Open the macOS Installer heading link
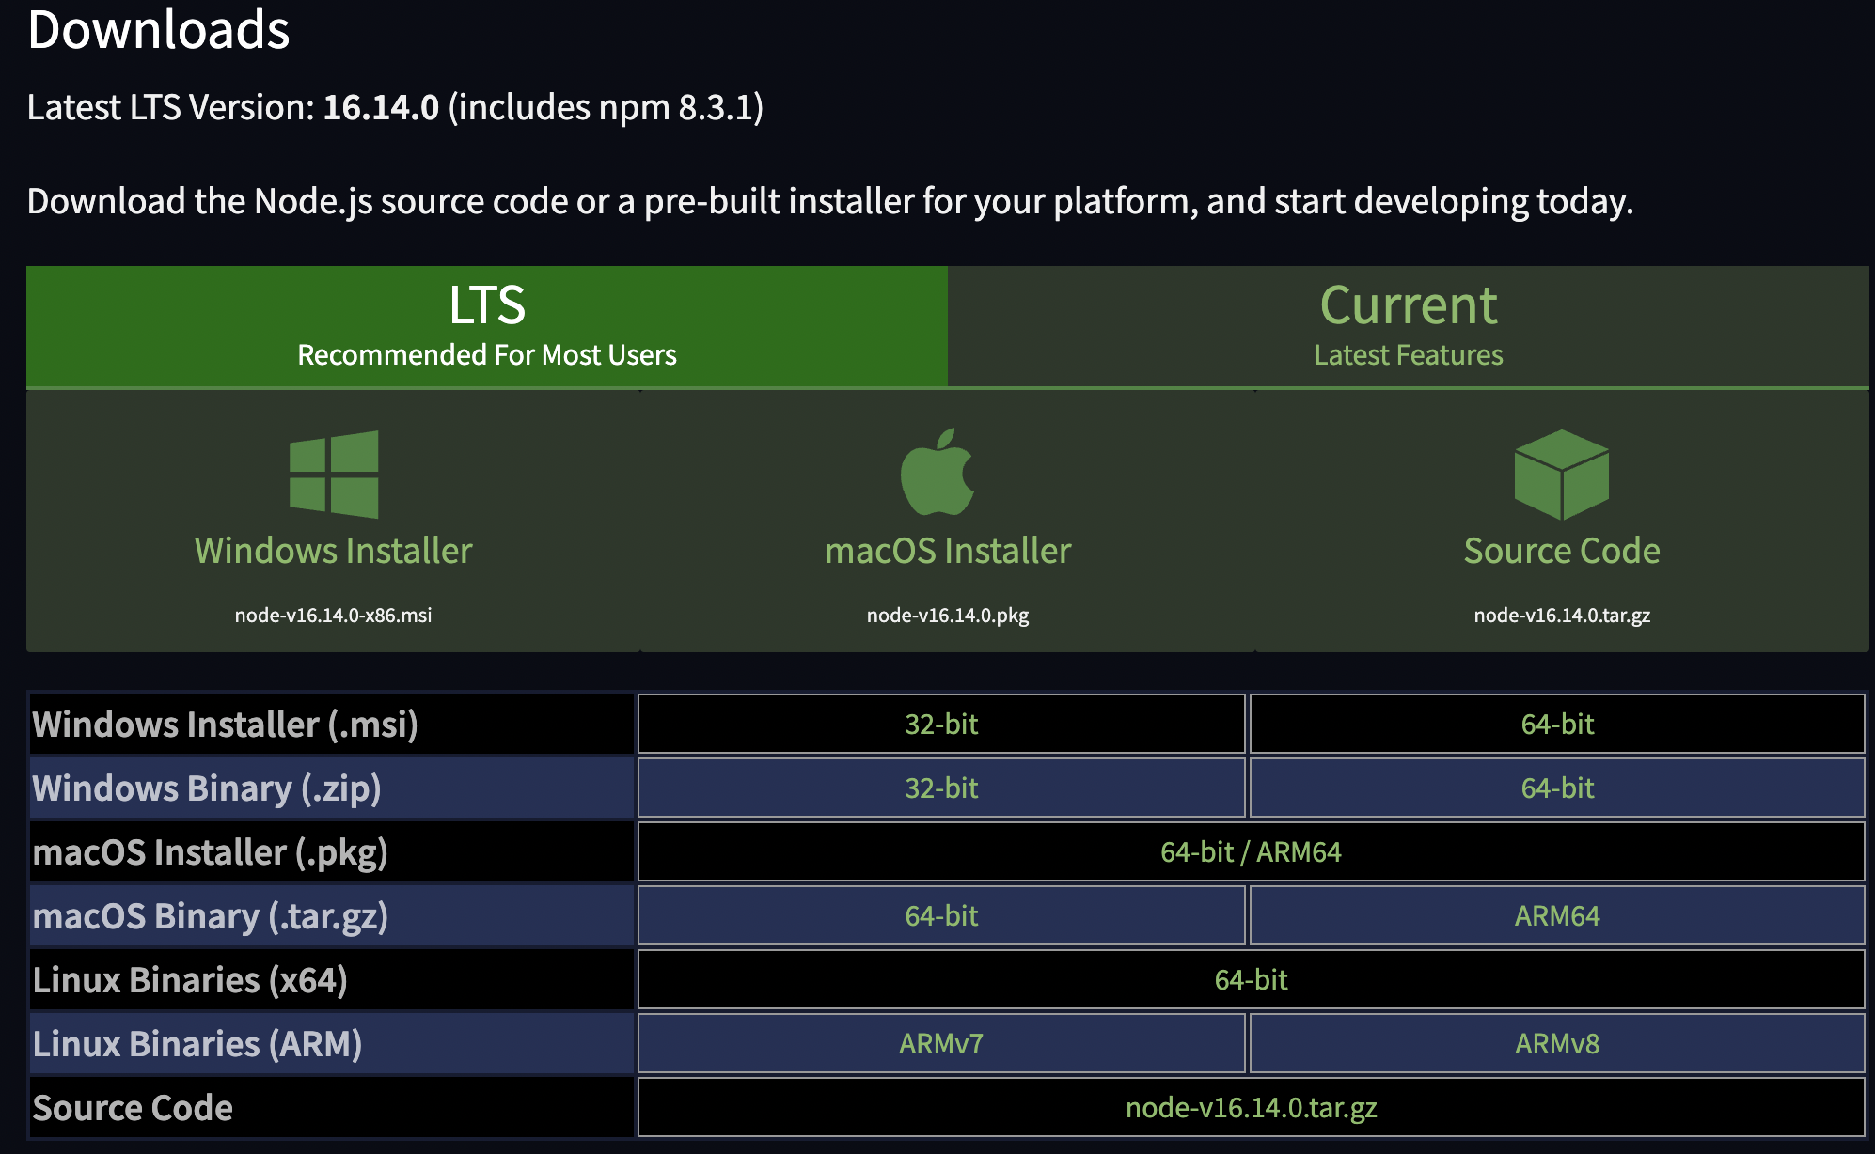Image resolution: width=1875 pixels, height=1154 pixels. coord(948,551)
